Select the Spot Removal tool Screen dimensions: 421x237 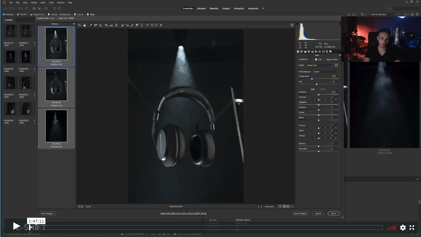coord(122,25)
